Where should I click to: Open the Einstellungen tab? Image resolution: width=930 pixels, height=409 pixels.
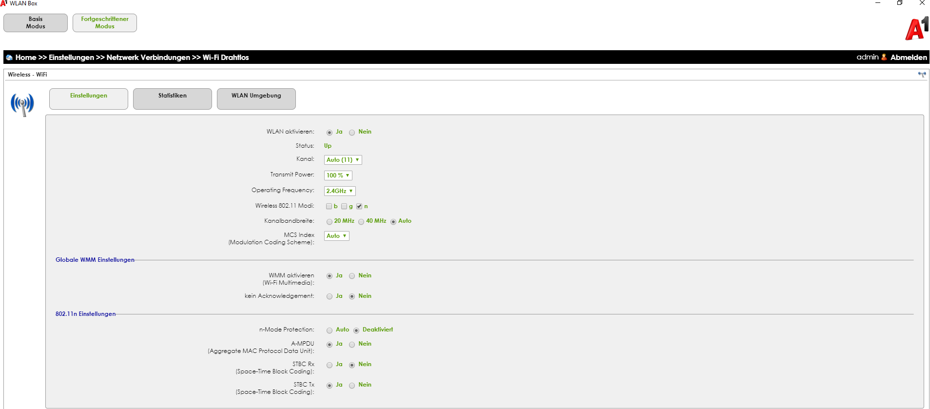click(89, 99)
